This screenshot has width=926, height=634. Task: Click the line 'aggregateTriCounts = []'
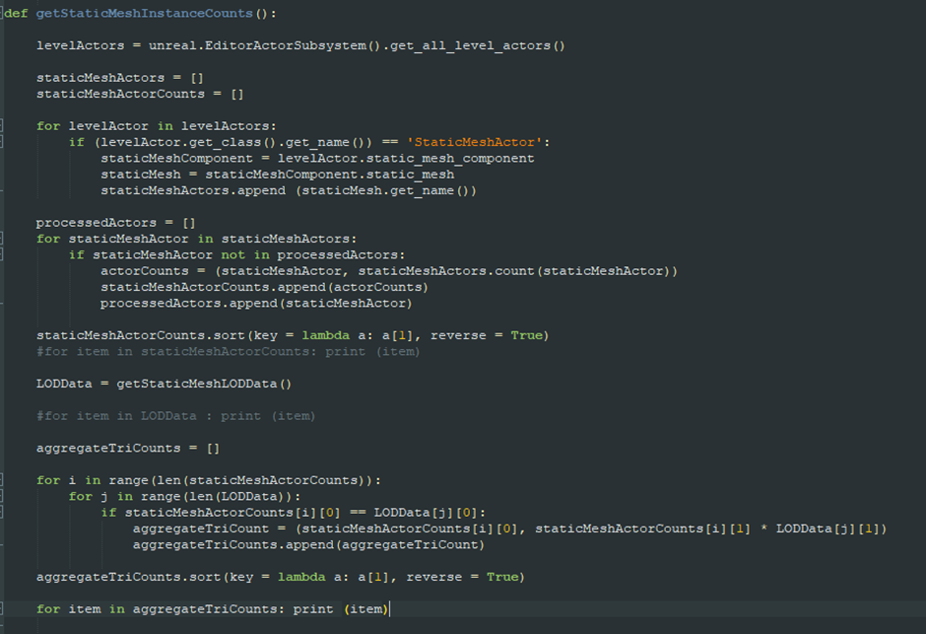point(127,448)
